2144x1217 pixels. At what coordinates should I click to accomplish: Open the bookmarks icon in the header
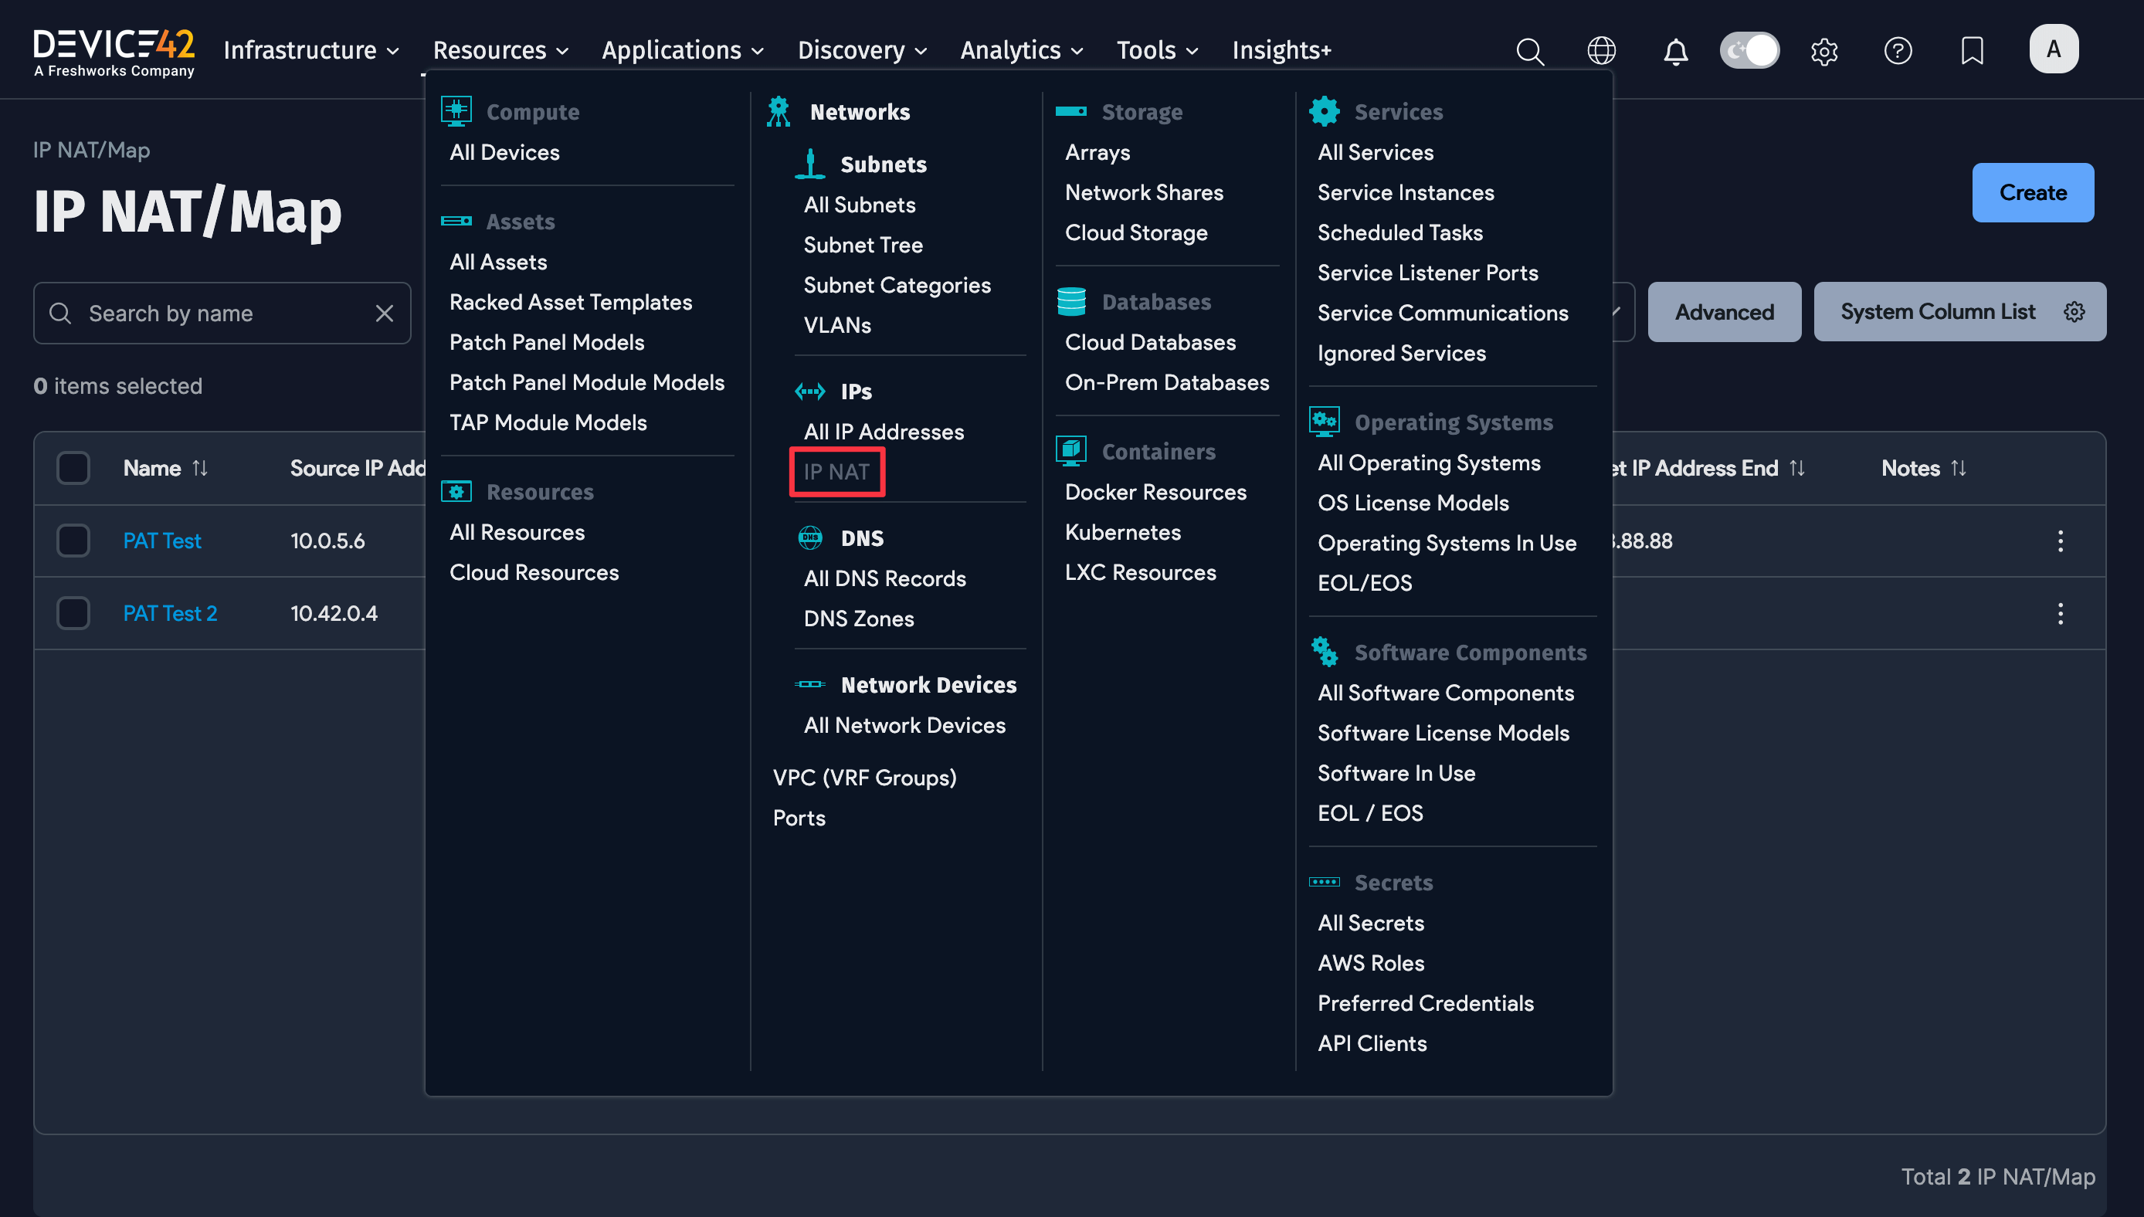click(x=1971, y=50)
